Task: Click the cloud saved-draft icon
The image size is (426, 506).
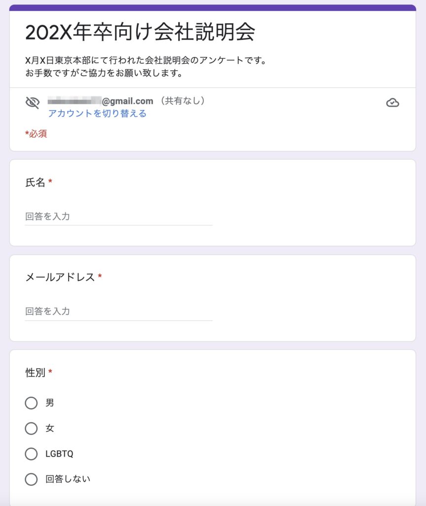Action: [x=392, y=103]
